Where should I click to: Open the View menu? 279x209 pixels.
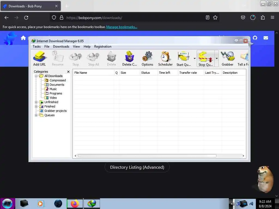click(76, 47)
